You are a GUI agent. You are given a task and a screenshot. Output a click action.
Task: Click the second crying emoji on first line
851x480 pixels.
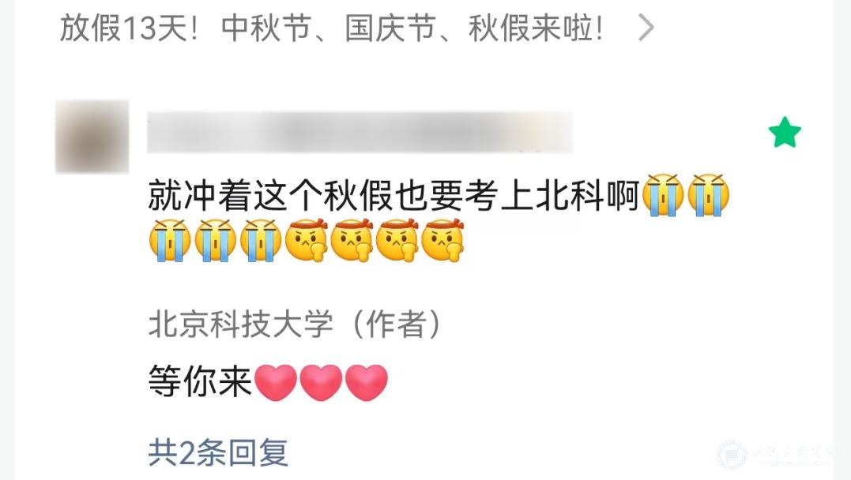(x=709, y=195)
